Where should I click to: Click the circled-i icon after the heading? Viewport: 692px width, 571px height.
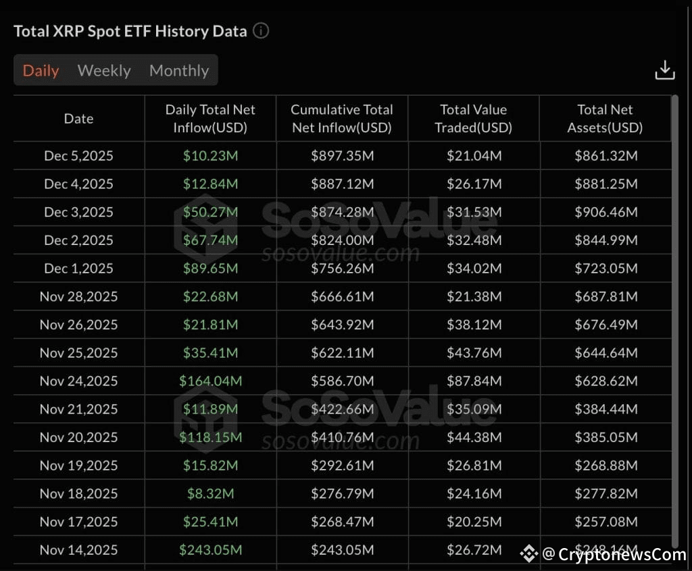pyautogui.click(x=261, y=30)
